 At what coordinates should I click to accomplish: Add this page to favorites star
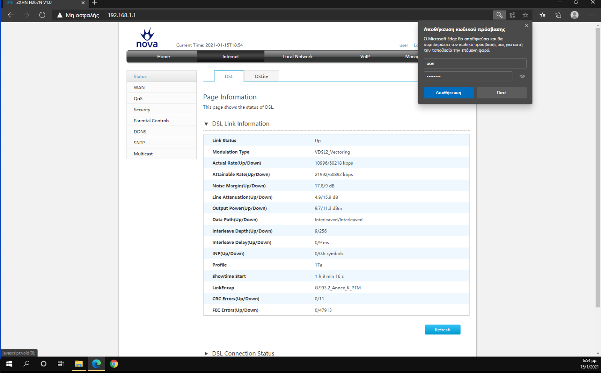pos(525,15)
